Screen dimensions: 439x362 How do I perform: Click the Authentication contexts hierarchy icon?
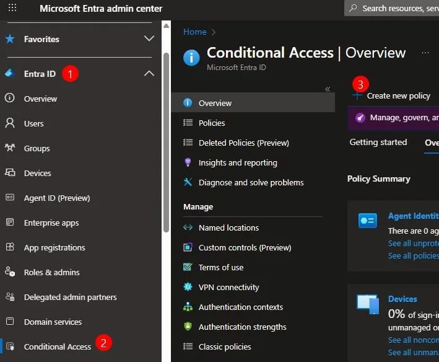[188, 307]
